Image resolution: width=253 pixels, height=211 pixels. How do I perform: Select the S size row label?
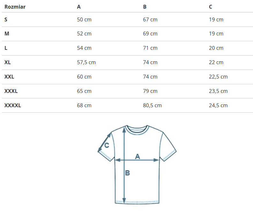coord(6,19)
